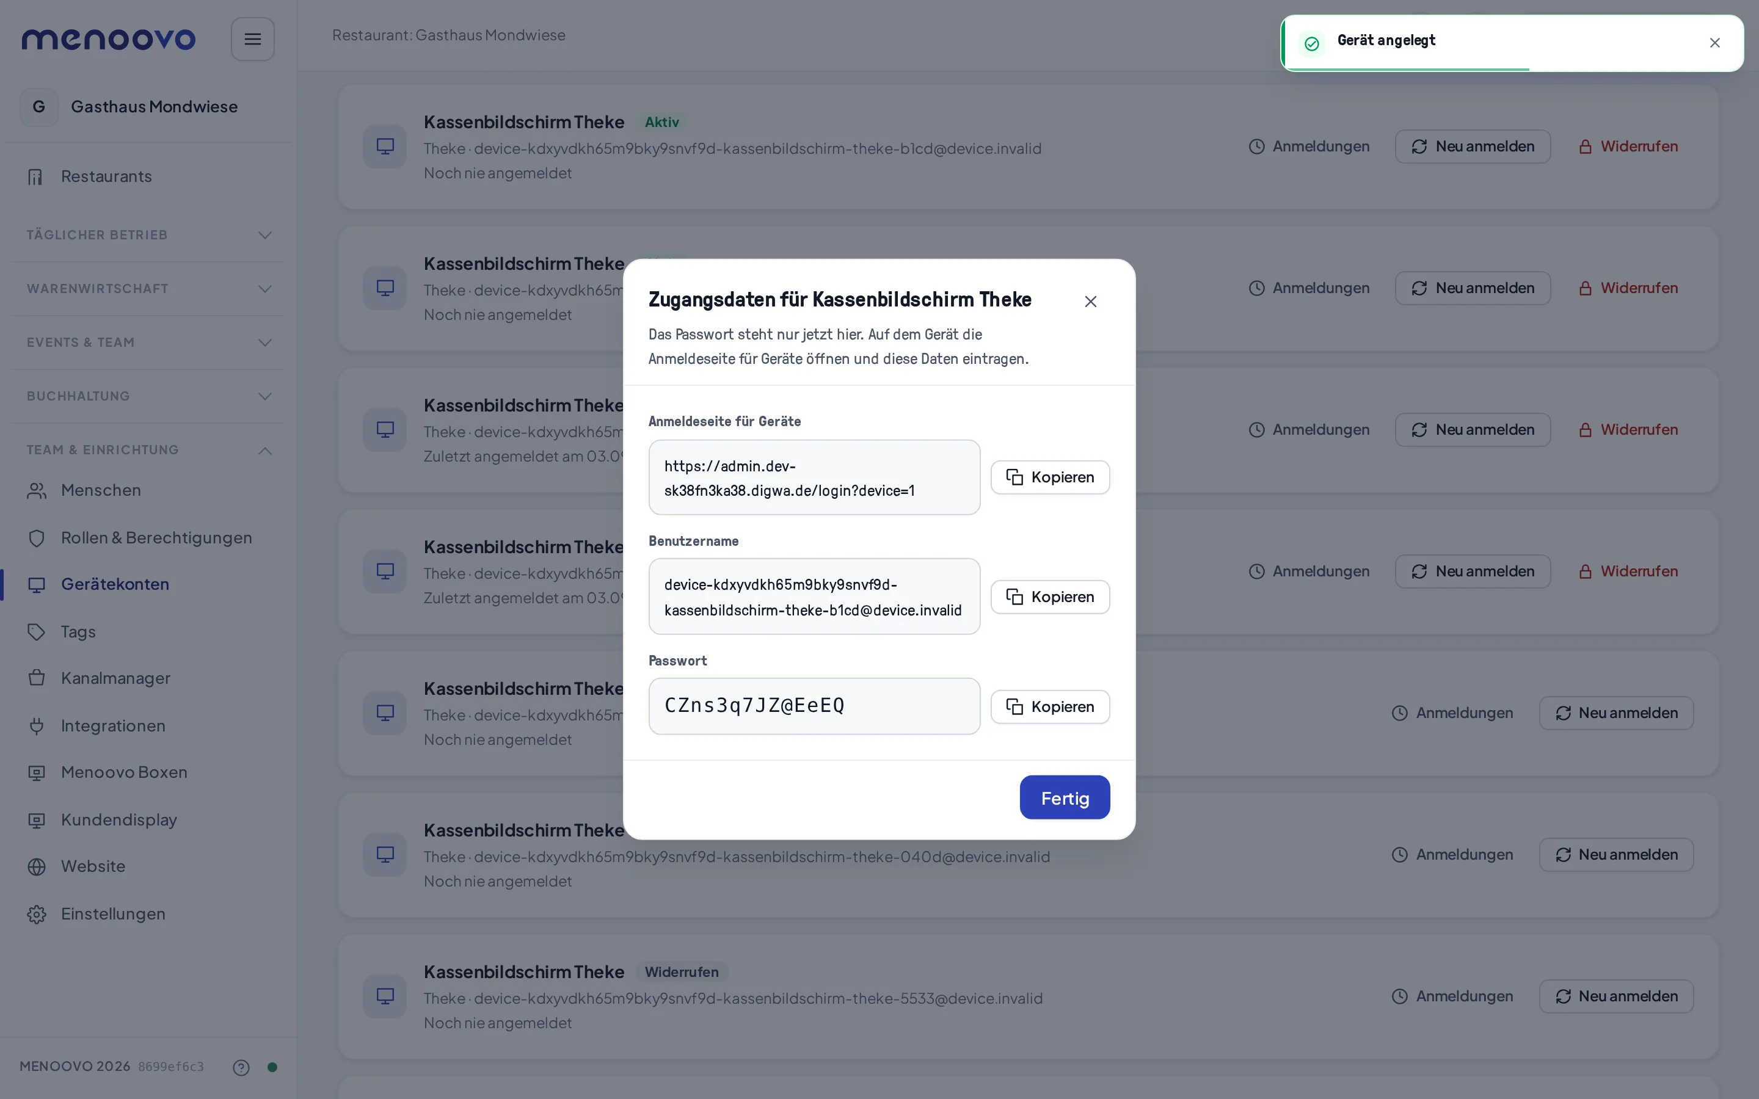
Task: Click the login URL text field
Action: click(814, 477)
